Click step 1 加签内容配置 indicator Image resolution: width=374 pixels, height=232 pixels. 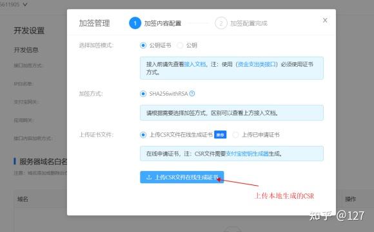[x=155, y=23]
